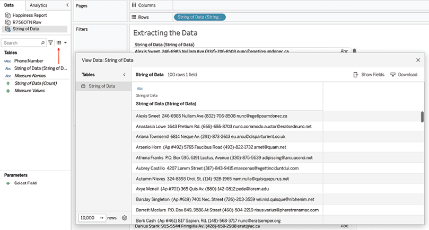Viewport: 429px width, 230px height.
Task: Click the Ariana Townsend row
Action: 227,137
